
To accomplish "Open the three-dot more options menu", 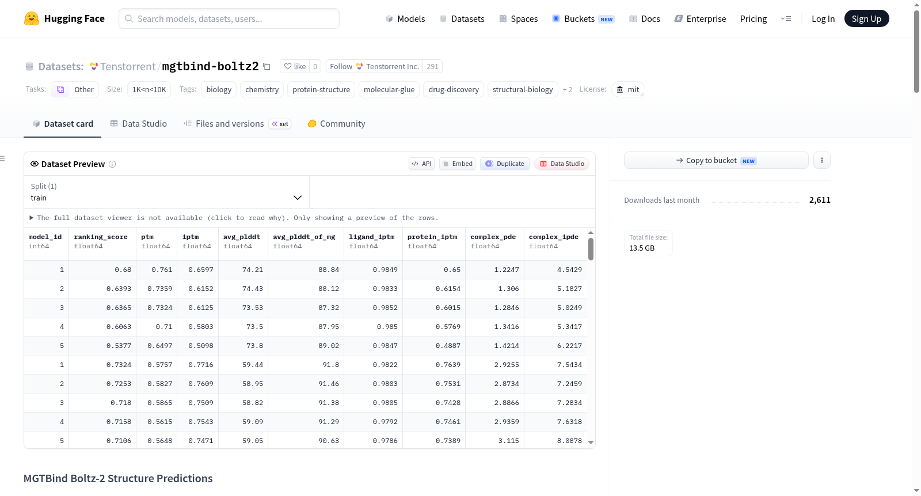I will pyautogui.click(x=822, y=160).
